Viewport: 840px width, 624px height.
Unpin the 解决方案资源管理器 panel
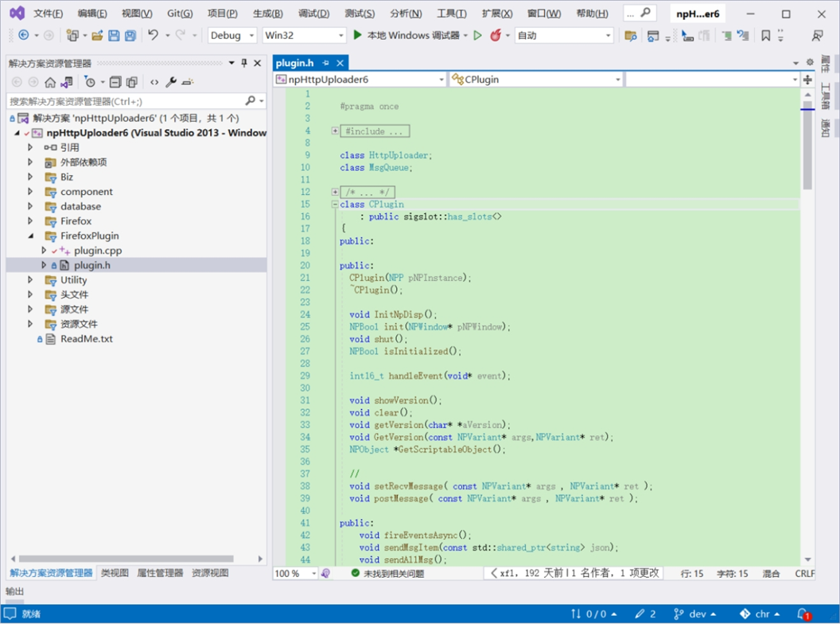244,63
